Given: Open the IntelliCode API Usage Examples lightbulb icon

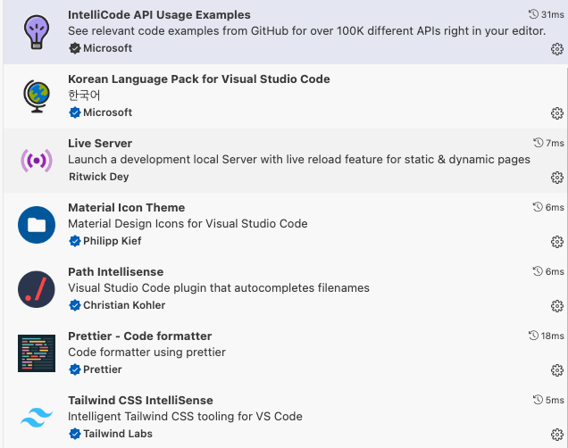Looking at the screenshot, I should tap(37, 32).
